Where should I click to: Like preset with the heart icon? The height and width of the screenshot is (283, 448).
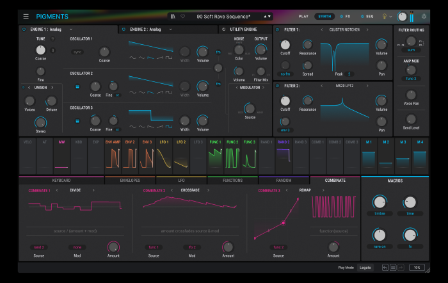point(182,17)
